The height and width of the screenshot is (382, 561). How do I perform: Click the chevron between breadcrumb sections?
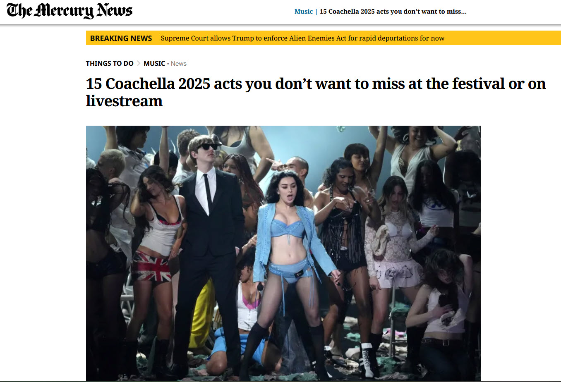coord(139,63)
